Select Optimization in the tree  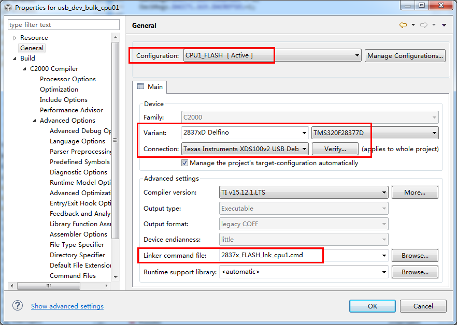click(x=59, y=90)
